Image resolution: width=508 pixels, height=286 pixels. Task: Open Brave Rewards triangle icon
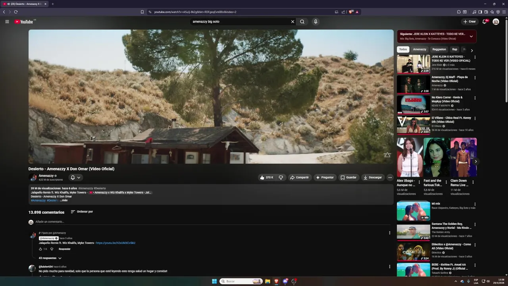357,12
